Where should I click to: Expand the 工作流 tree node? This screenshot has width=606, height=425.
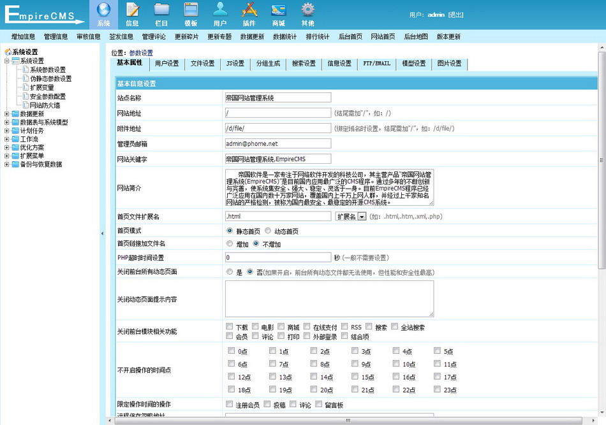(x=6, y=139)
